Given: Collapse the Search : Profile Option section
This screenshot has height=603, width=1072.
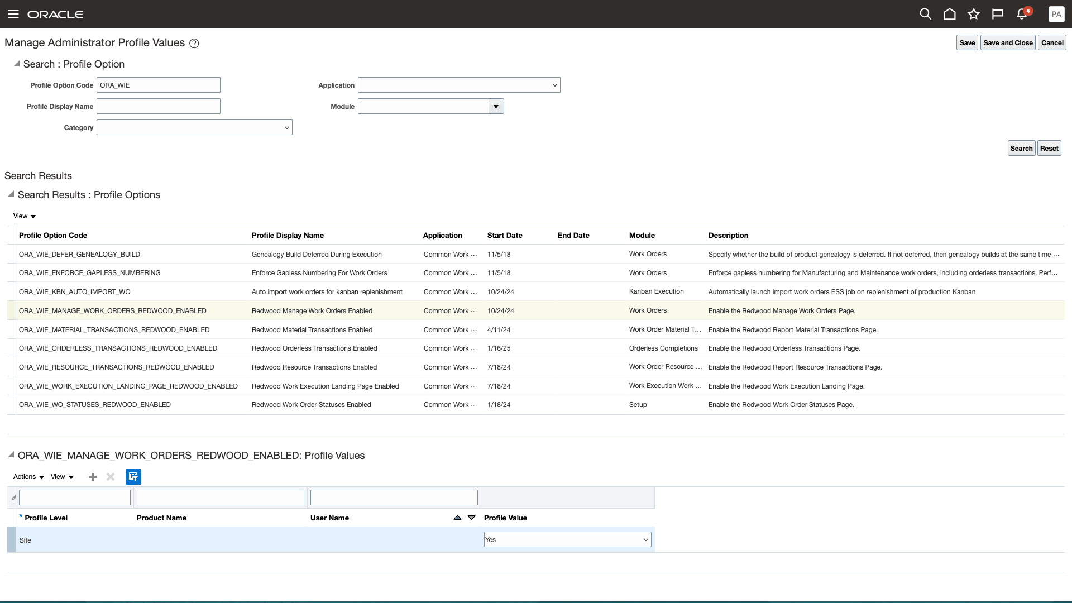Looking at the screenshot, I should (17, 64).
